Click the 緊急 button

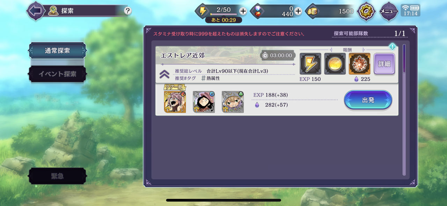click(x=57, y=176)
